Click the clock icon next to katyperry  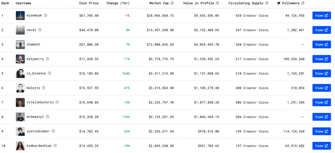click(x=47, y=59)
